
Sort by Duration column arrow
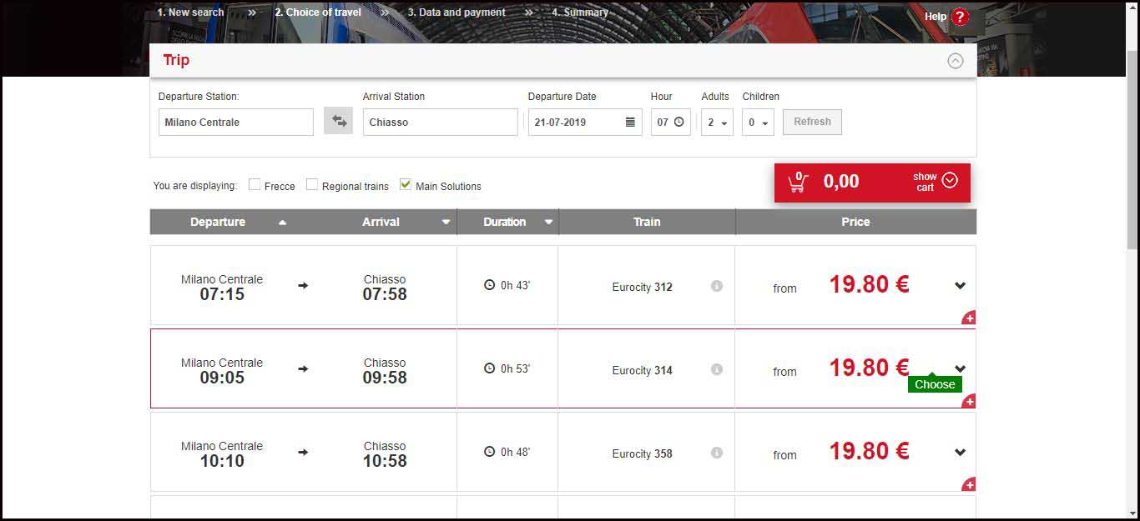[x=548, y=223]
